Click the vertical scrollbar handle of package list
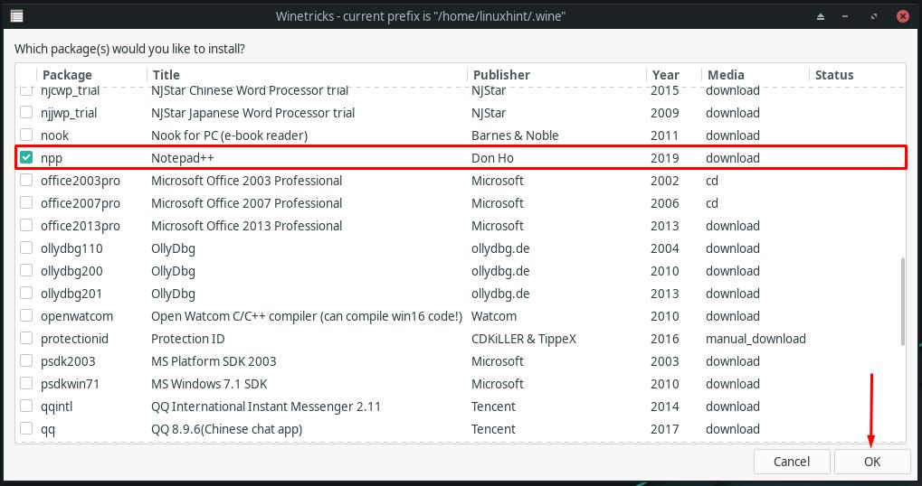922x486 pixels. [903, 301]
